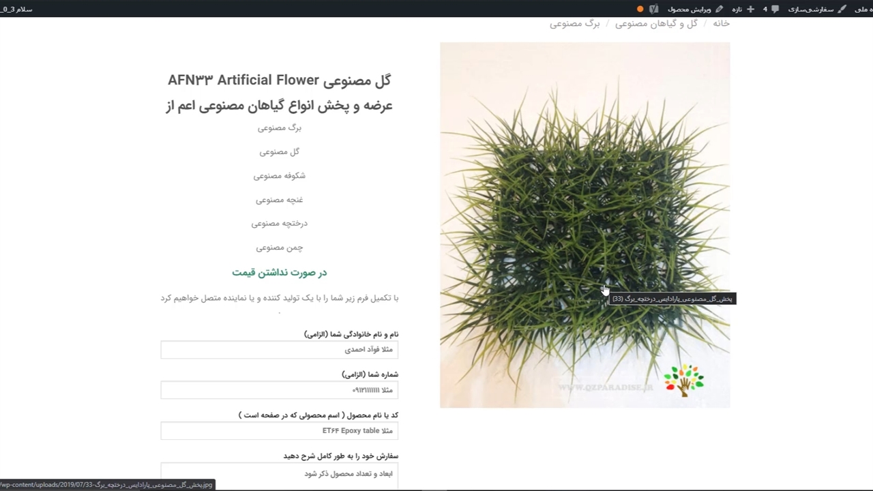Click the product code or name field

pyautogui.click(x=279, y=431)
